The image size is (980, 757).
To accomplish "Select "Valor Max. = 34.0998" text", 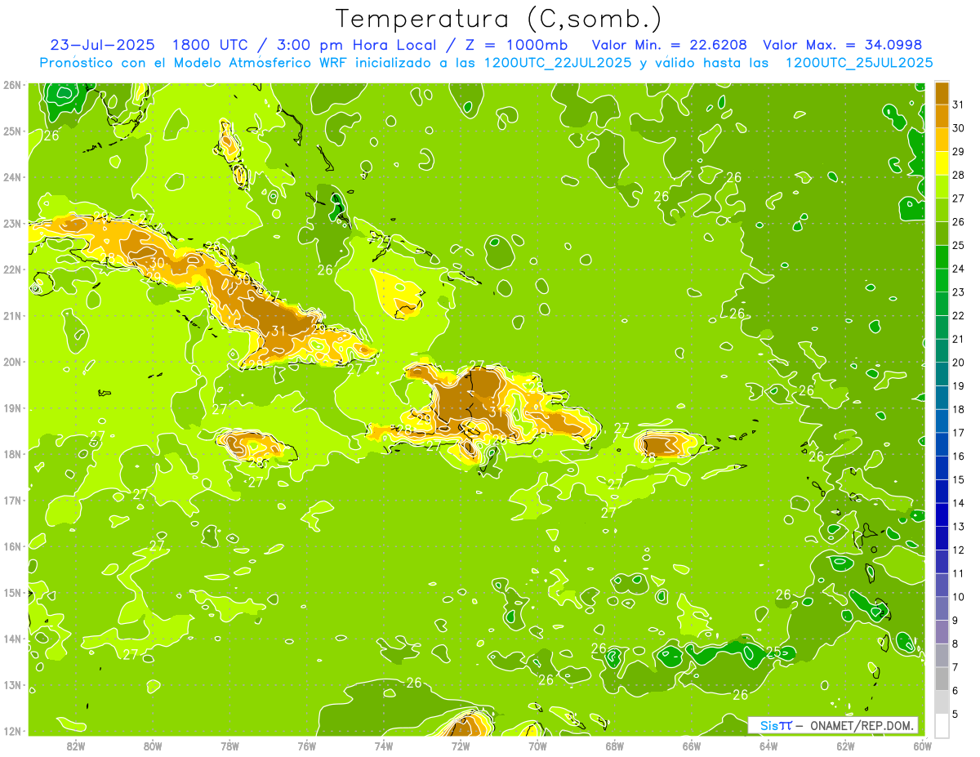I will click(x=843, y=45).
